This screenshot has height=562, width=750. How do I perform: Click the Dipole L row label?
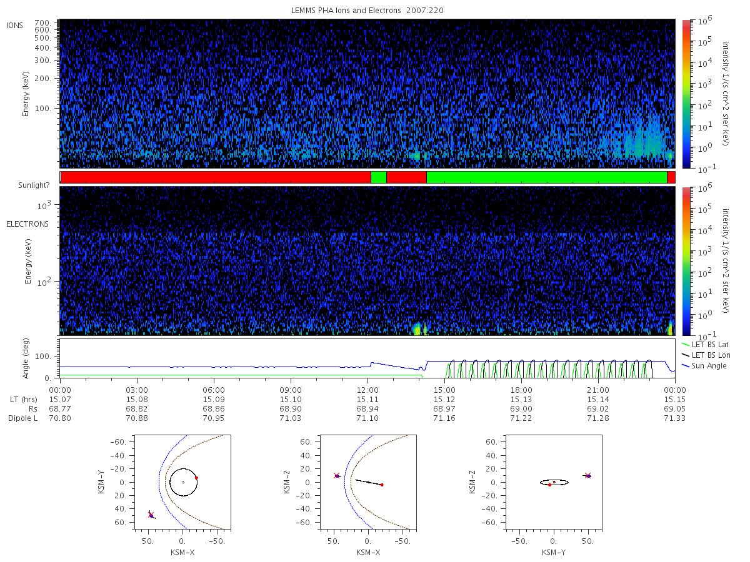(x=22, y=418)
